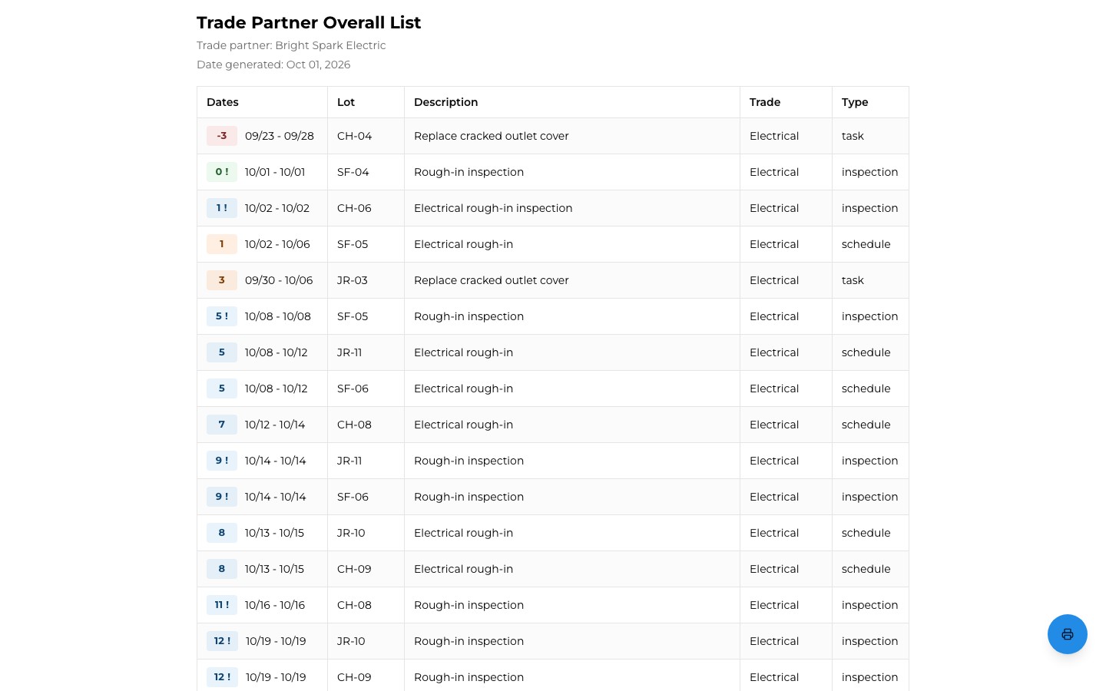Click the date range 10/02 - 10/06
The image size is (1106, 691).
(277, 244)
